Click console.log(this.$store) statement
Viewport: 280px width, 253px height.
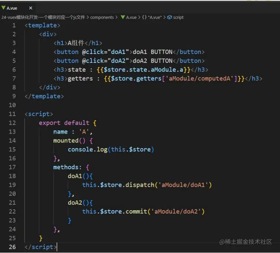(x=111, y=150)
